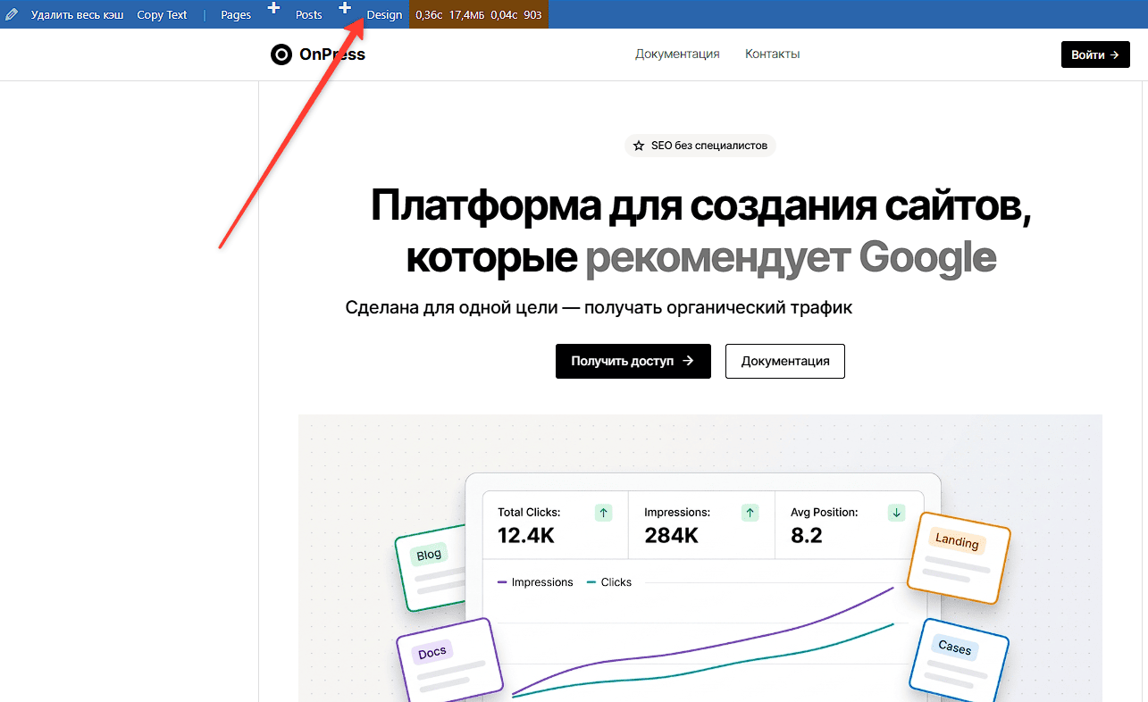
Task: Click the headline 'Платформа для создания сайтов'
Action: click(701, 206)
